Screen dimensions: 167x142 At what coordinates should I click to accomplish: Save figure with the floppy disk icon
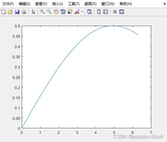coord(17,12)
